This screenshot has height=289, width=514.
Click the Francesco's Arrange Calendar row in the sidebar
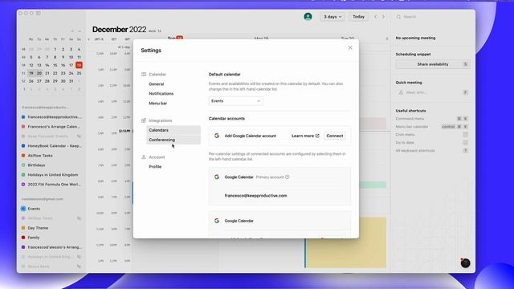pyautogui.click(x=51, y=127)
